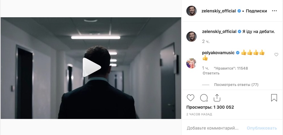Open comment bubble icon below post

204,98
